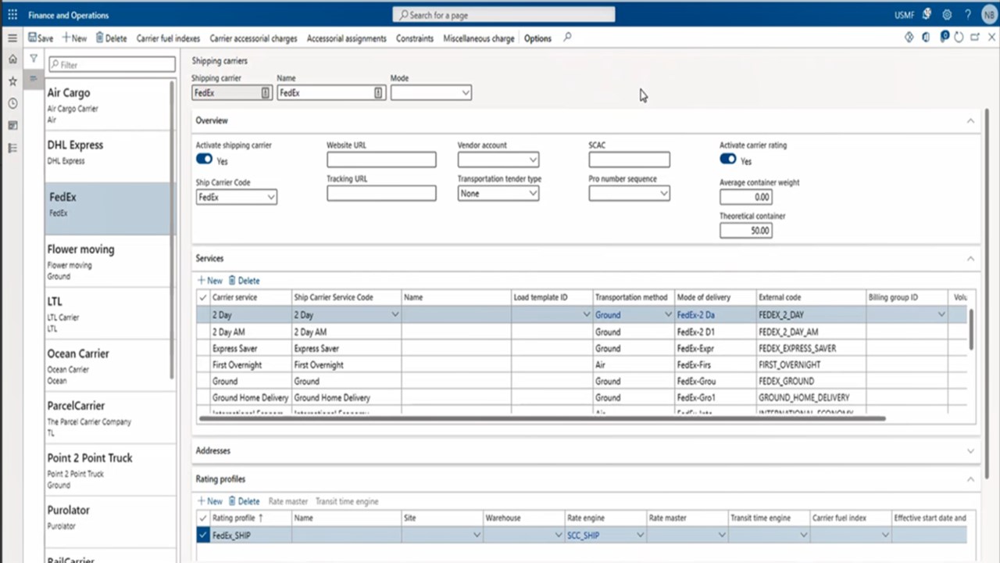Click the SCAC input field
1000x563 pixels.
tap(629, 160)
